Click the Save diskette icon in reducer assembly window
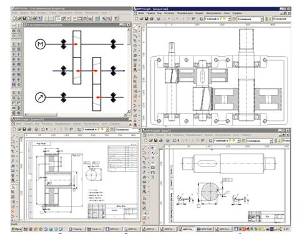Screen dimensions: 302x234 pyautogui.click(x=147, y=19)
